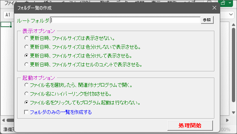Click Excel horizontal scroll right arrow
The width and height of the screenshot is (237, 134).
pyautogui.click(x=227, y=120)
